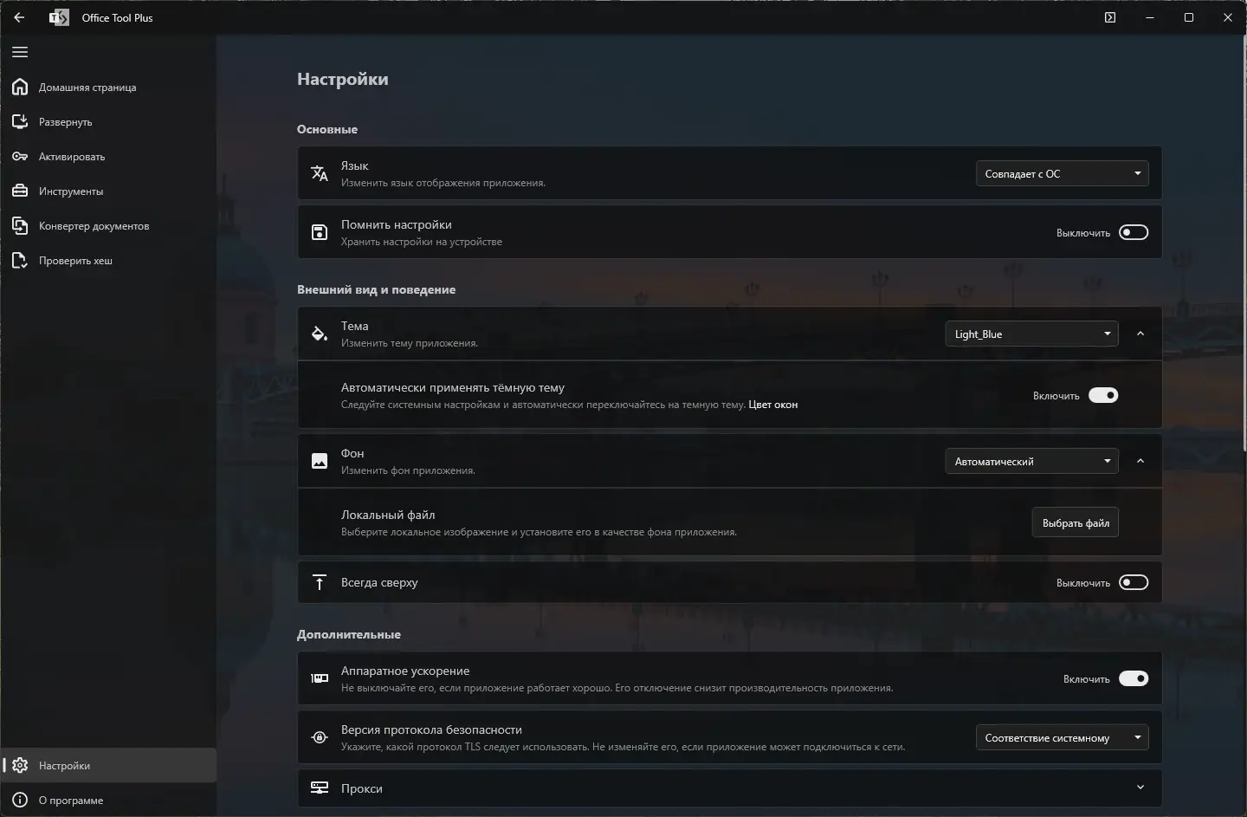This screenshot has width=1247, height=817.
Task: Click the Настройки page heading
Action: tap(342, 79)
